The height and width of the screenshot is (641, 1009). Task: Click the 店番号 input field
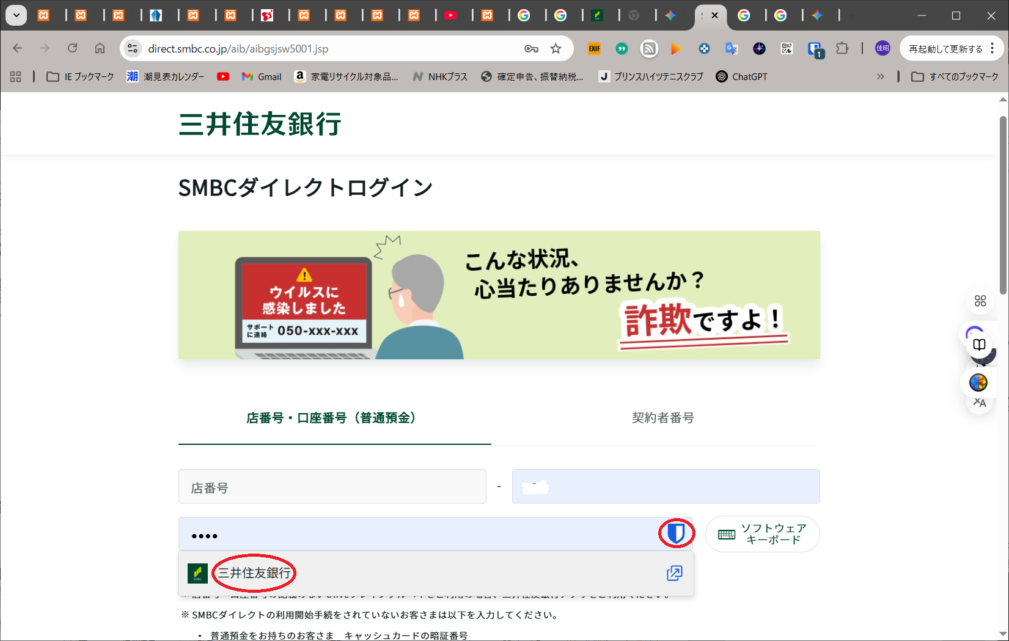[332, 487]
